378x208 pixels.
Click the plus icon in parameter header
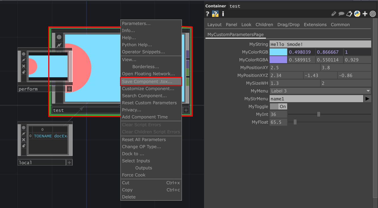[x=365, y=14]
